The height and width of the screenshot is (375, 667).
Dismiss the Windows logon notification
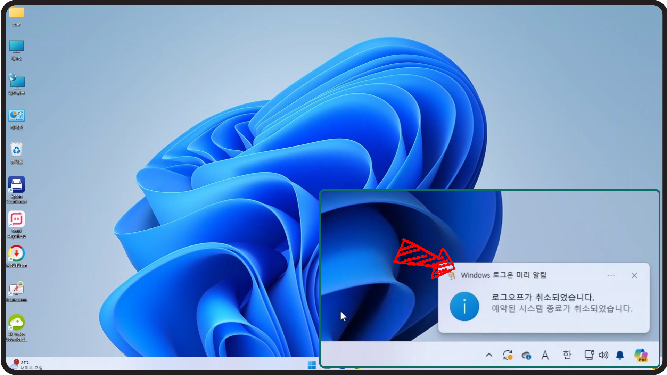pyautogui.click(x=634, y=275)
